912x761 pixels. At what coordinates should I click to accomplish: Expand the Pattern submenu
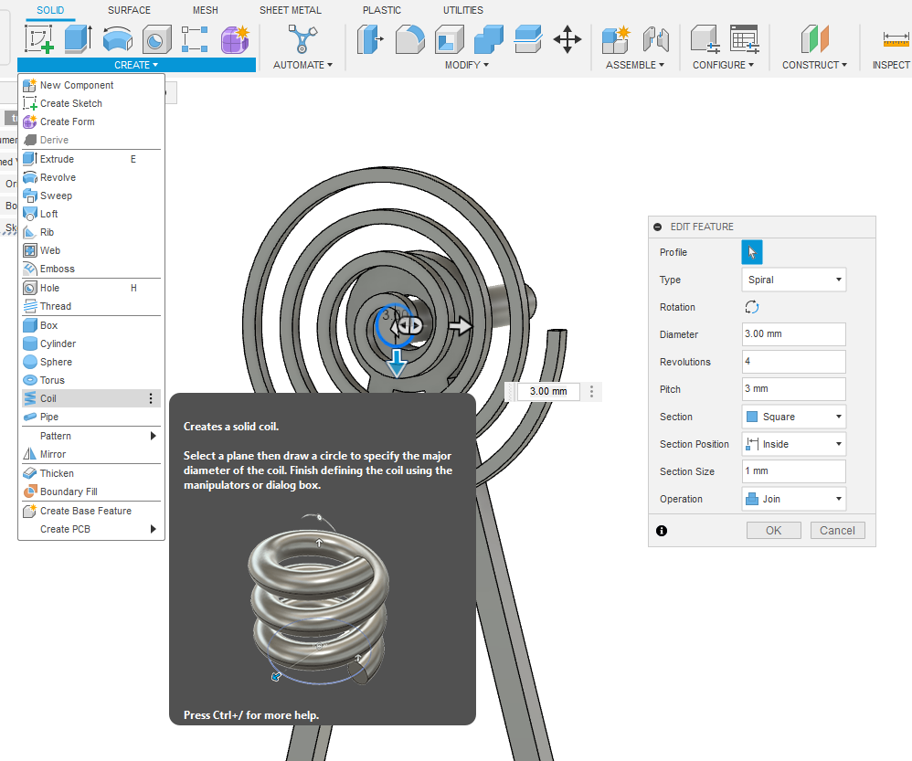tap(91, 436)
